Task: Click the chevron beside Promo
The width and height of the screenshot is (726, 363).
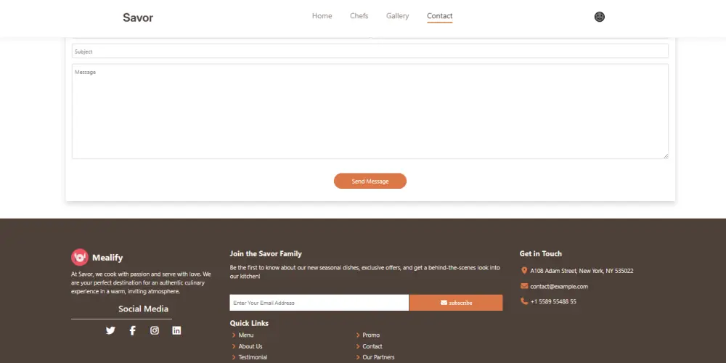Action: tap(358, 335)
